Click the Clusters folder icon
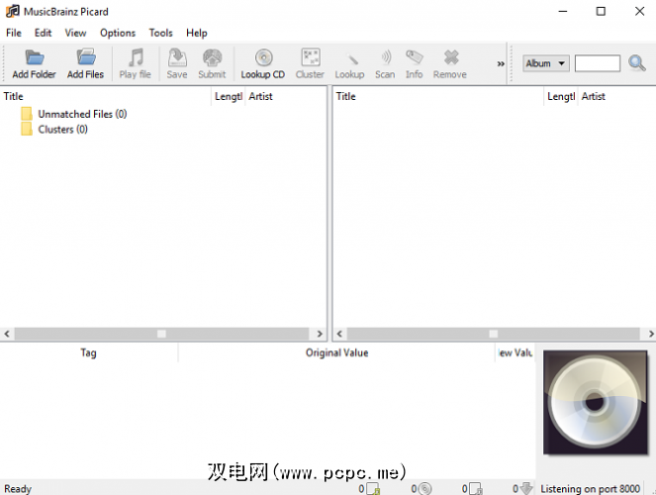Image resolution: width=656 pixels, height=495 pixels. 27,129
